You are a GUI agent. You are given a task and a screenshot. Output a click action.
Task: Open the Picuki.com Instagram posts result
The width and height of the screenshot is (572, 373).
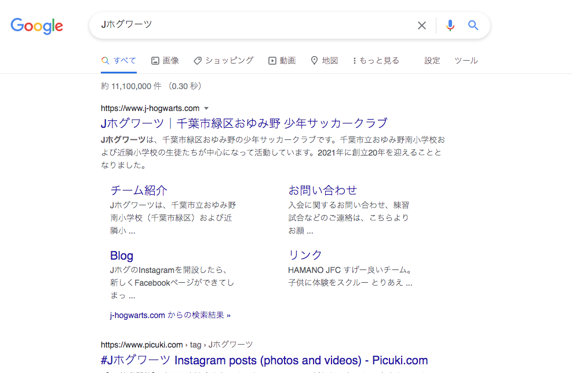[264, 360]
